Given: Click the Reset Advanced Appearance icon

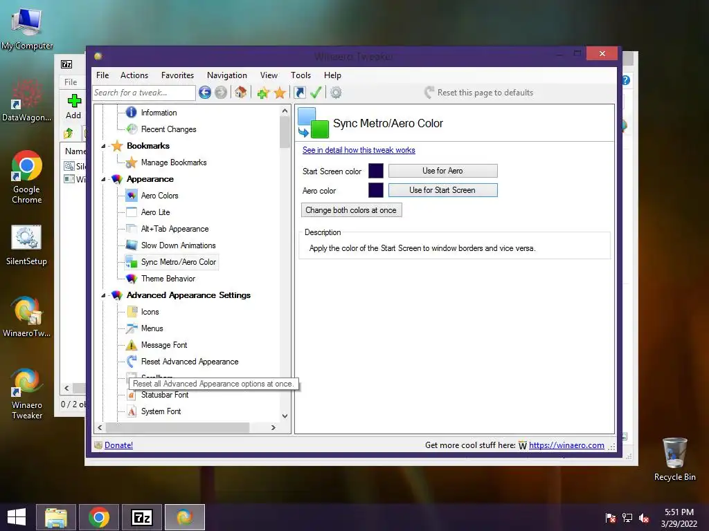Looking at the screenshot, I should pyautogui.click(x=132, y=362).
